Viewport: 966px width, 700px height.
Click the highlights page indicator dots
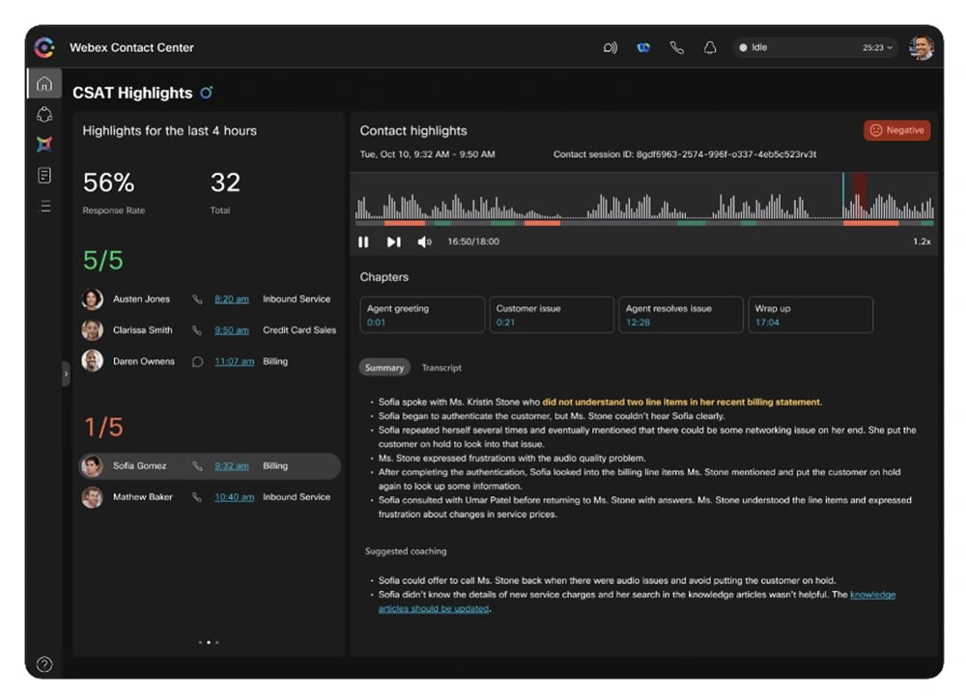(209, 642)
